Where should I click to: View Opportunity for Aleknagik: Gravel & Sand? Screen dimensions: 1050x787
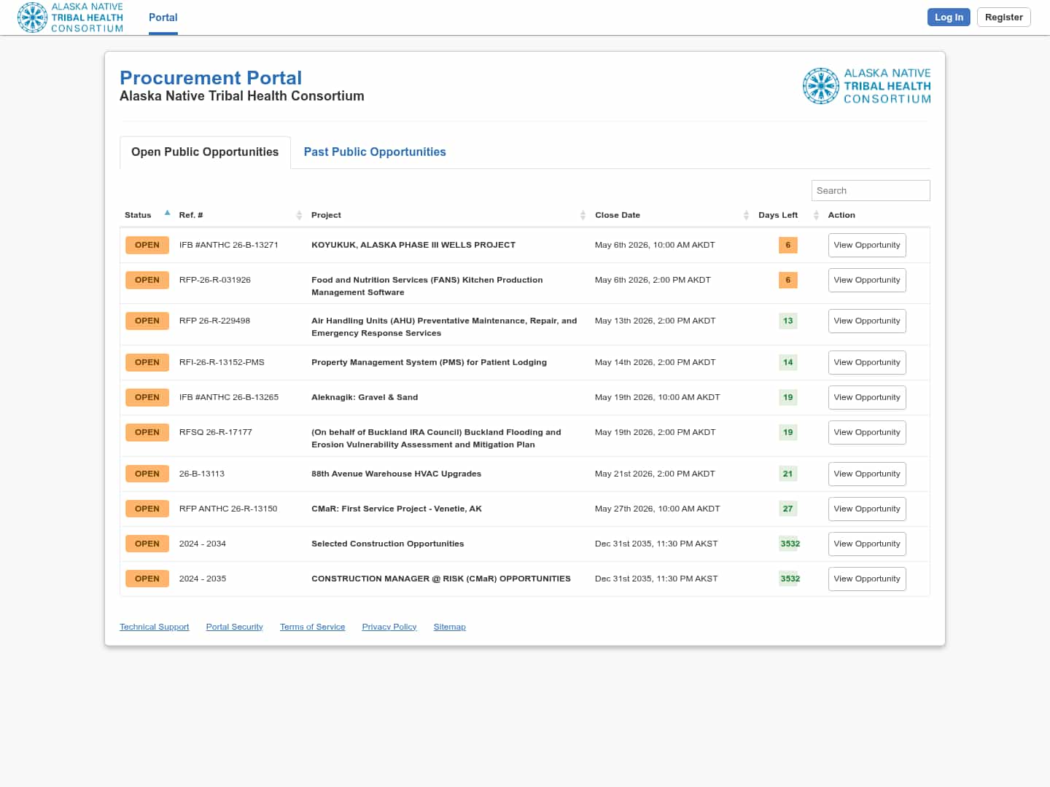click(867, 398)
